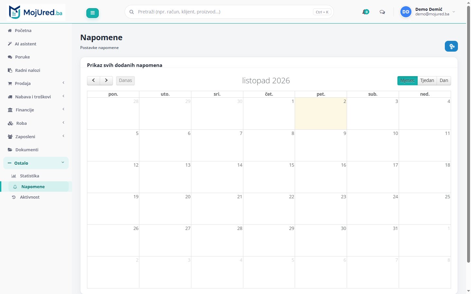471x294 pixels.
Task: Click the Dokumenti folder icon
Action: pos(10,150)
